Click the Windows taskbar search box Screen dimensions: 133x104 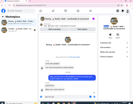coord(22,103)
